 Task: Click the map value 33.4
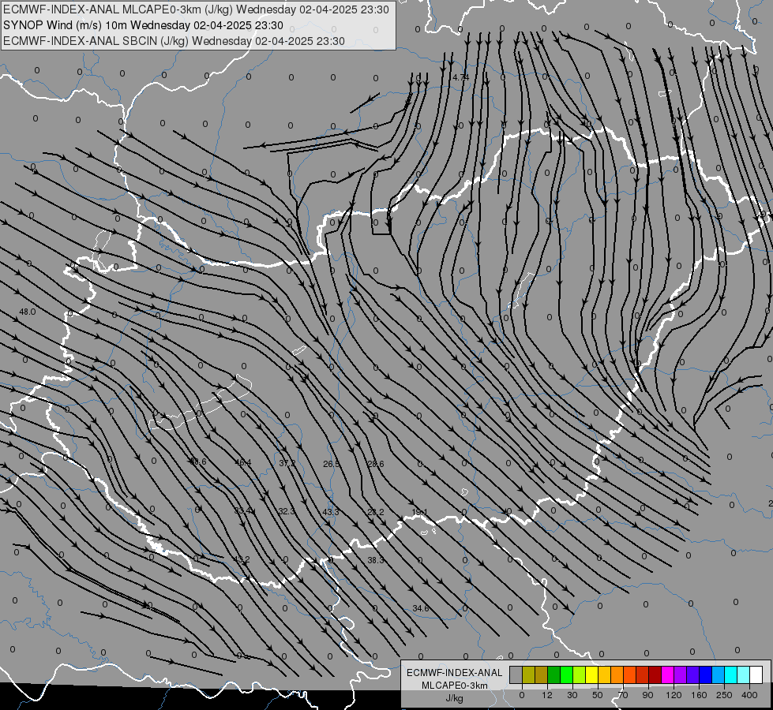tap(243, 511)
